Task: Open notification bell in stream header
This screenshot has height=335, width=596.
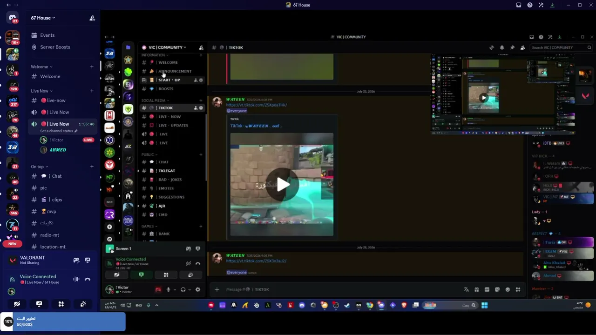Action: click(502, 47)
